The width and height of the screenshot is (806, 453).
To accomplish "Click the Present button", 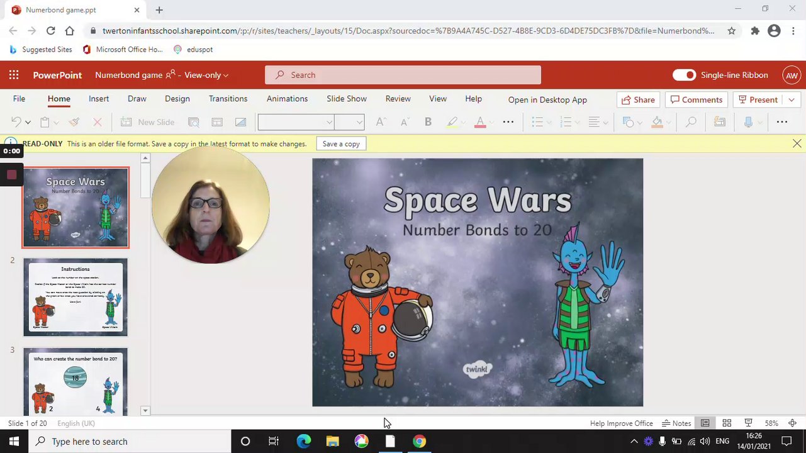I will pos(758,99).
